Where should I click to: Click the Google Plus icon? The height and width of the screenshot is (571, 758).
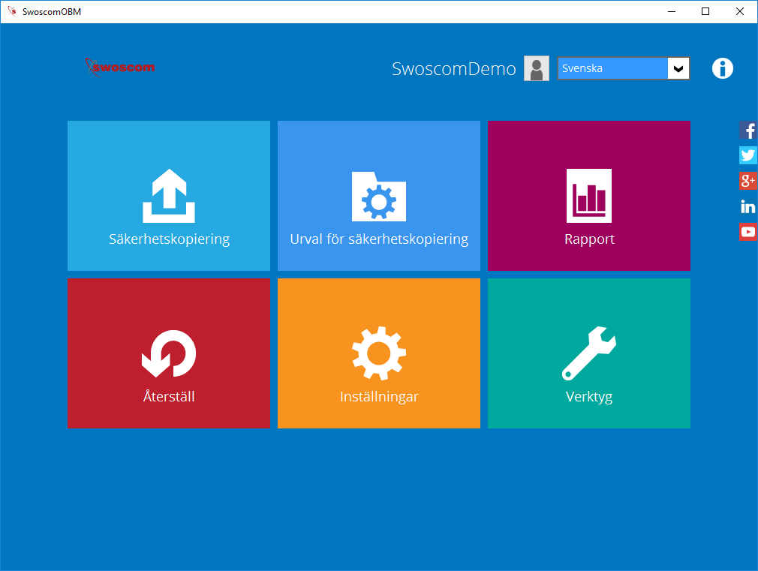[748, 181]
